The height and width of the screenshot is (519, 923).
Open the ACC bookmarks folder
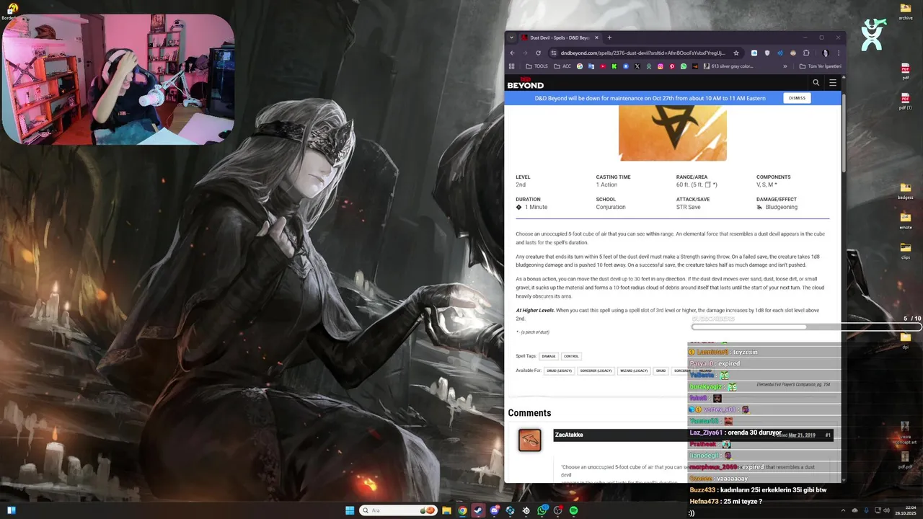(x=562, y=66)
